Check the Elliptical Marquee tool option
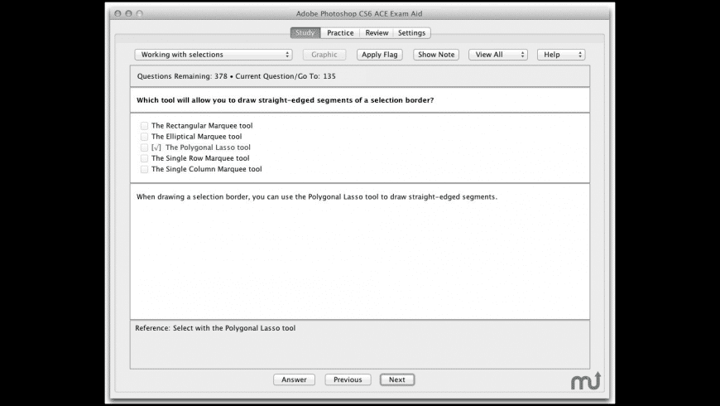The height and width of the screenshot is (406, 720). pyautogui.click(x=144, y=137)
